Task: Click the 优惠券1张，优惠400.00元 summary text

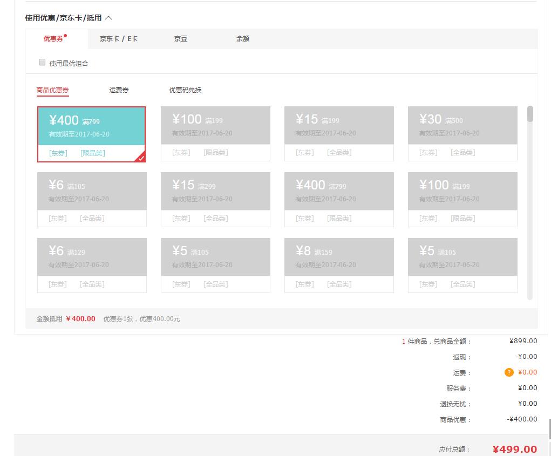Action: (141, 318)
